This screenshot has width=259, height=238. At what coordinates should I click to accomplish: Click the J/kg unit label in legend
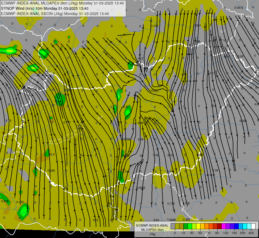tap(152, 234)
